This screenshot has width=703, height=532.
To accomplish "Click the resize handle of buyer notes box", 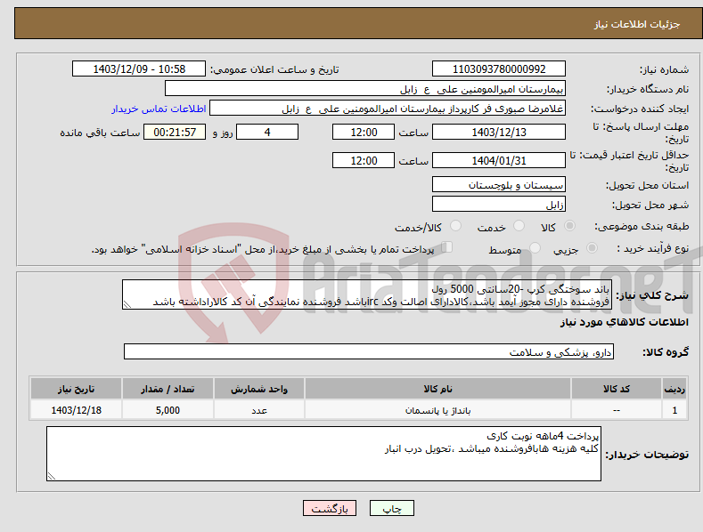I will click(x=52, y=477).
